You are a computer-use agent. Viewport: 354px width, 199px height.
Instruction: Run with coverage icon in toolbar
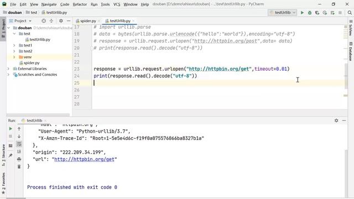click(x=317, y=13)
